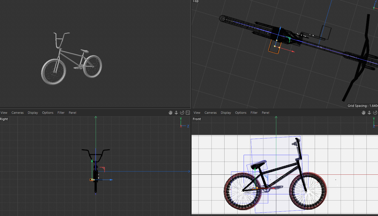Open the Display menu in Right viewport

point(33,113)
